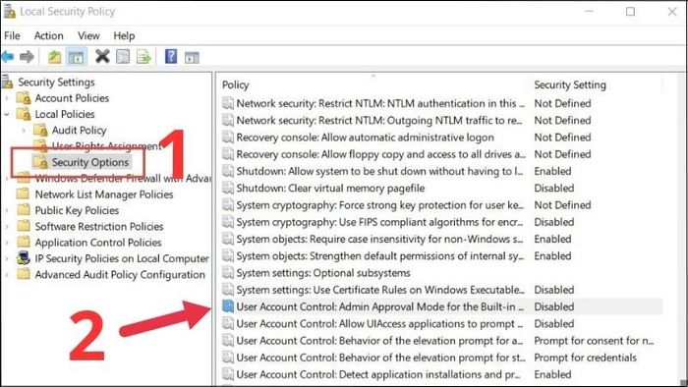Open the Properties toolbar icon

click(123, 57)
